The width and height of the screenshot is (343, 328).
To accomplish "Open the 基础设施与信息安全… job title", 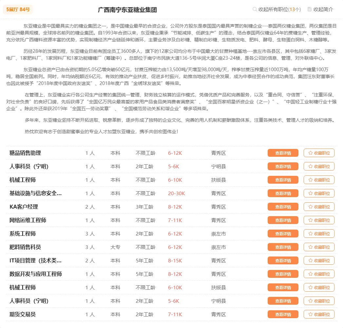I will click(35, 193).
